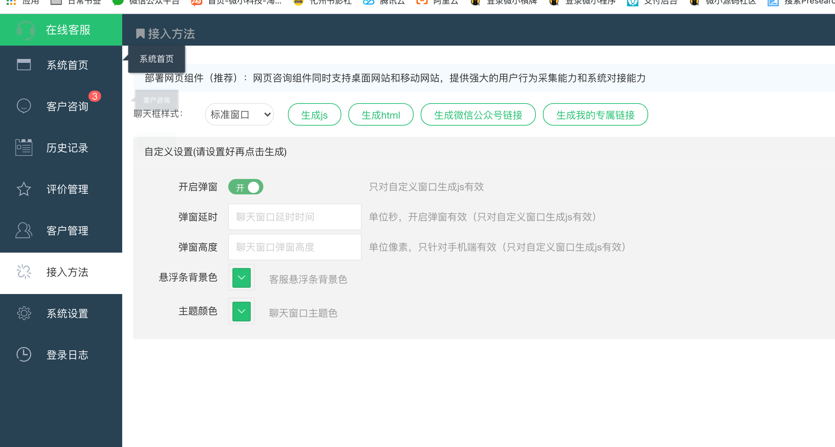Click the 弹窗高度 field label
Screen dimensions: 835x447
click(x=198, y=247)
